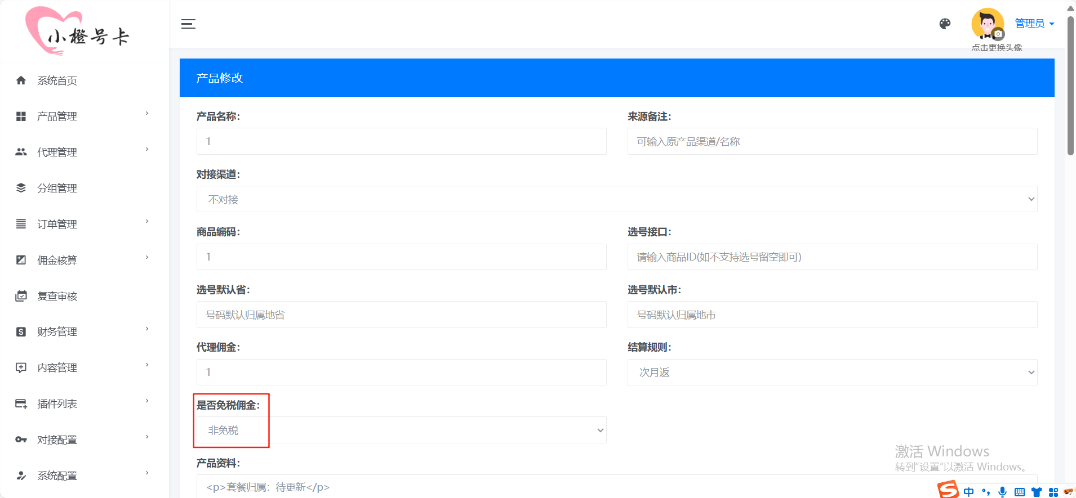Click the list icon for 订单管理
Viewport: 1076px width, 498px height.
21,224
